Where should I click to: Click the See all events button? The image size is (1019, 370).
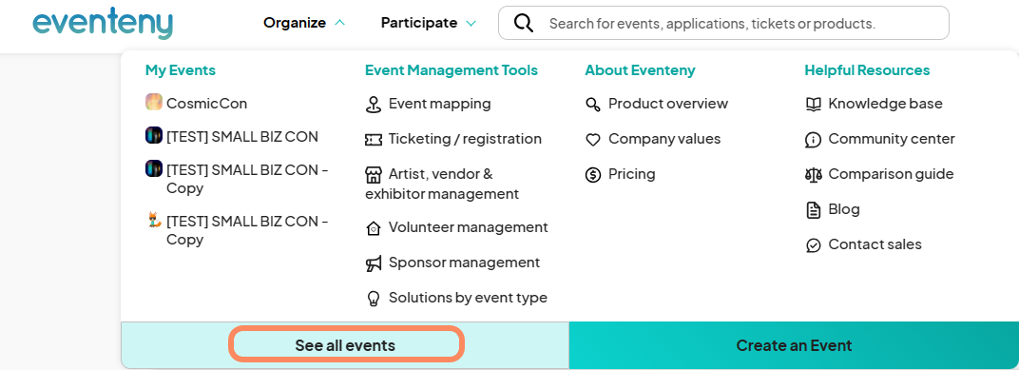pyautogui.click(x=345, y=345)
